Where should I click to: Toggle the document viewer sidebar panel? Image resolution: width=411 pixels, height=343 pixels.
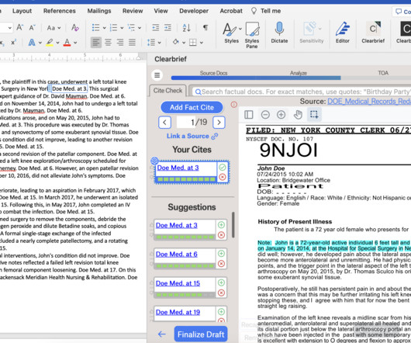pos(249,115)
